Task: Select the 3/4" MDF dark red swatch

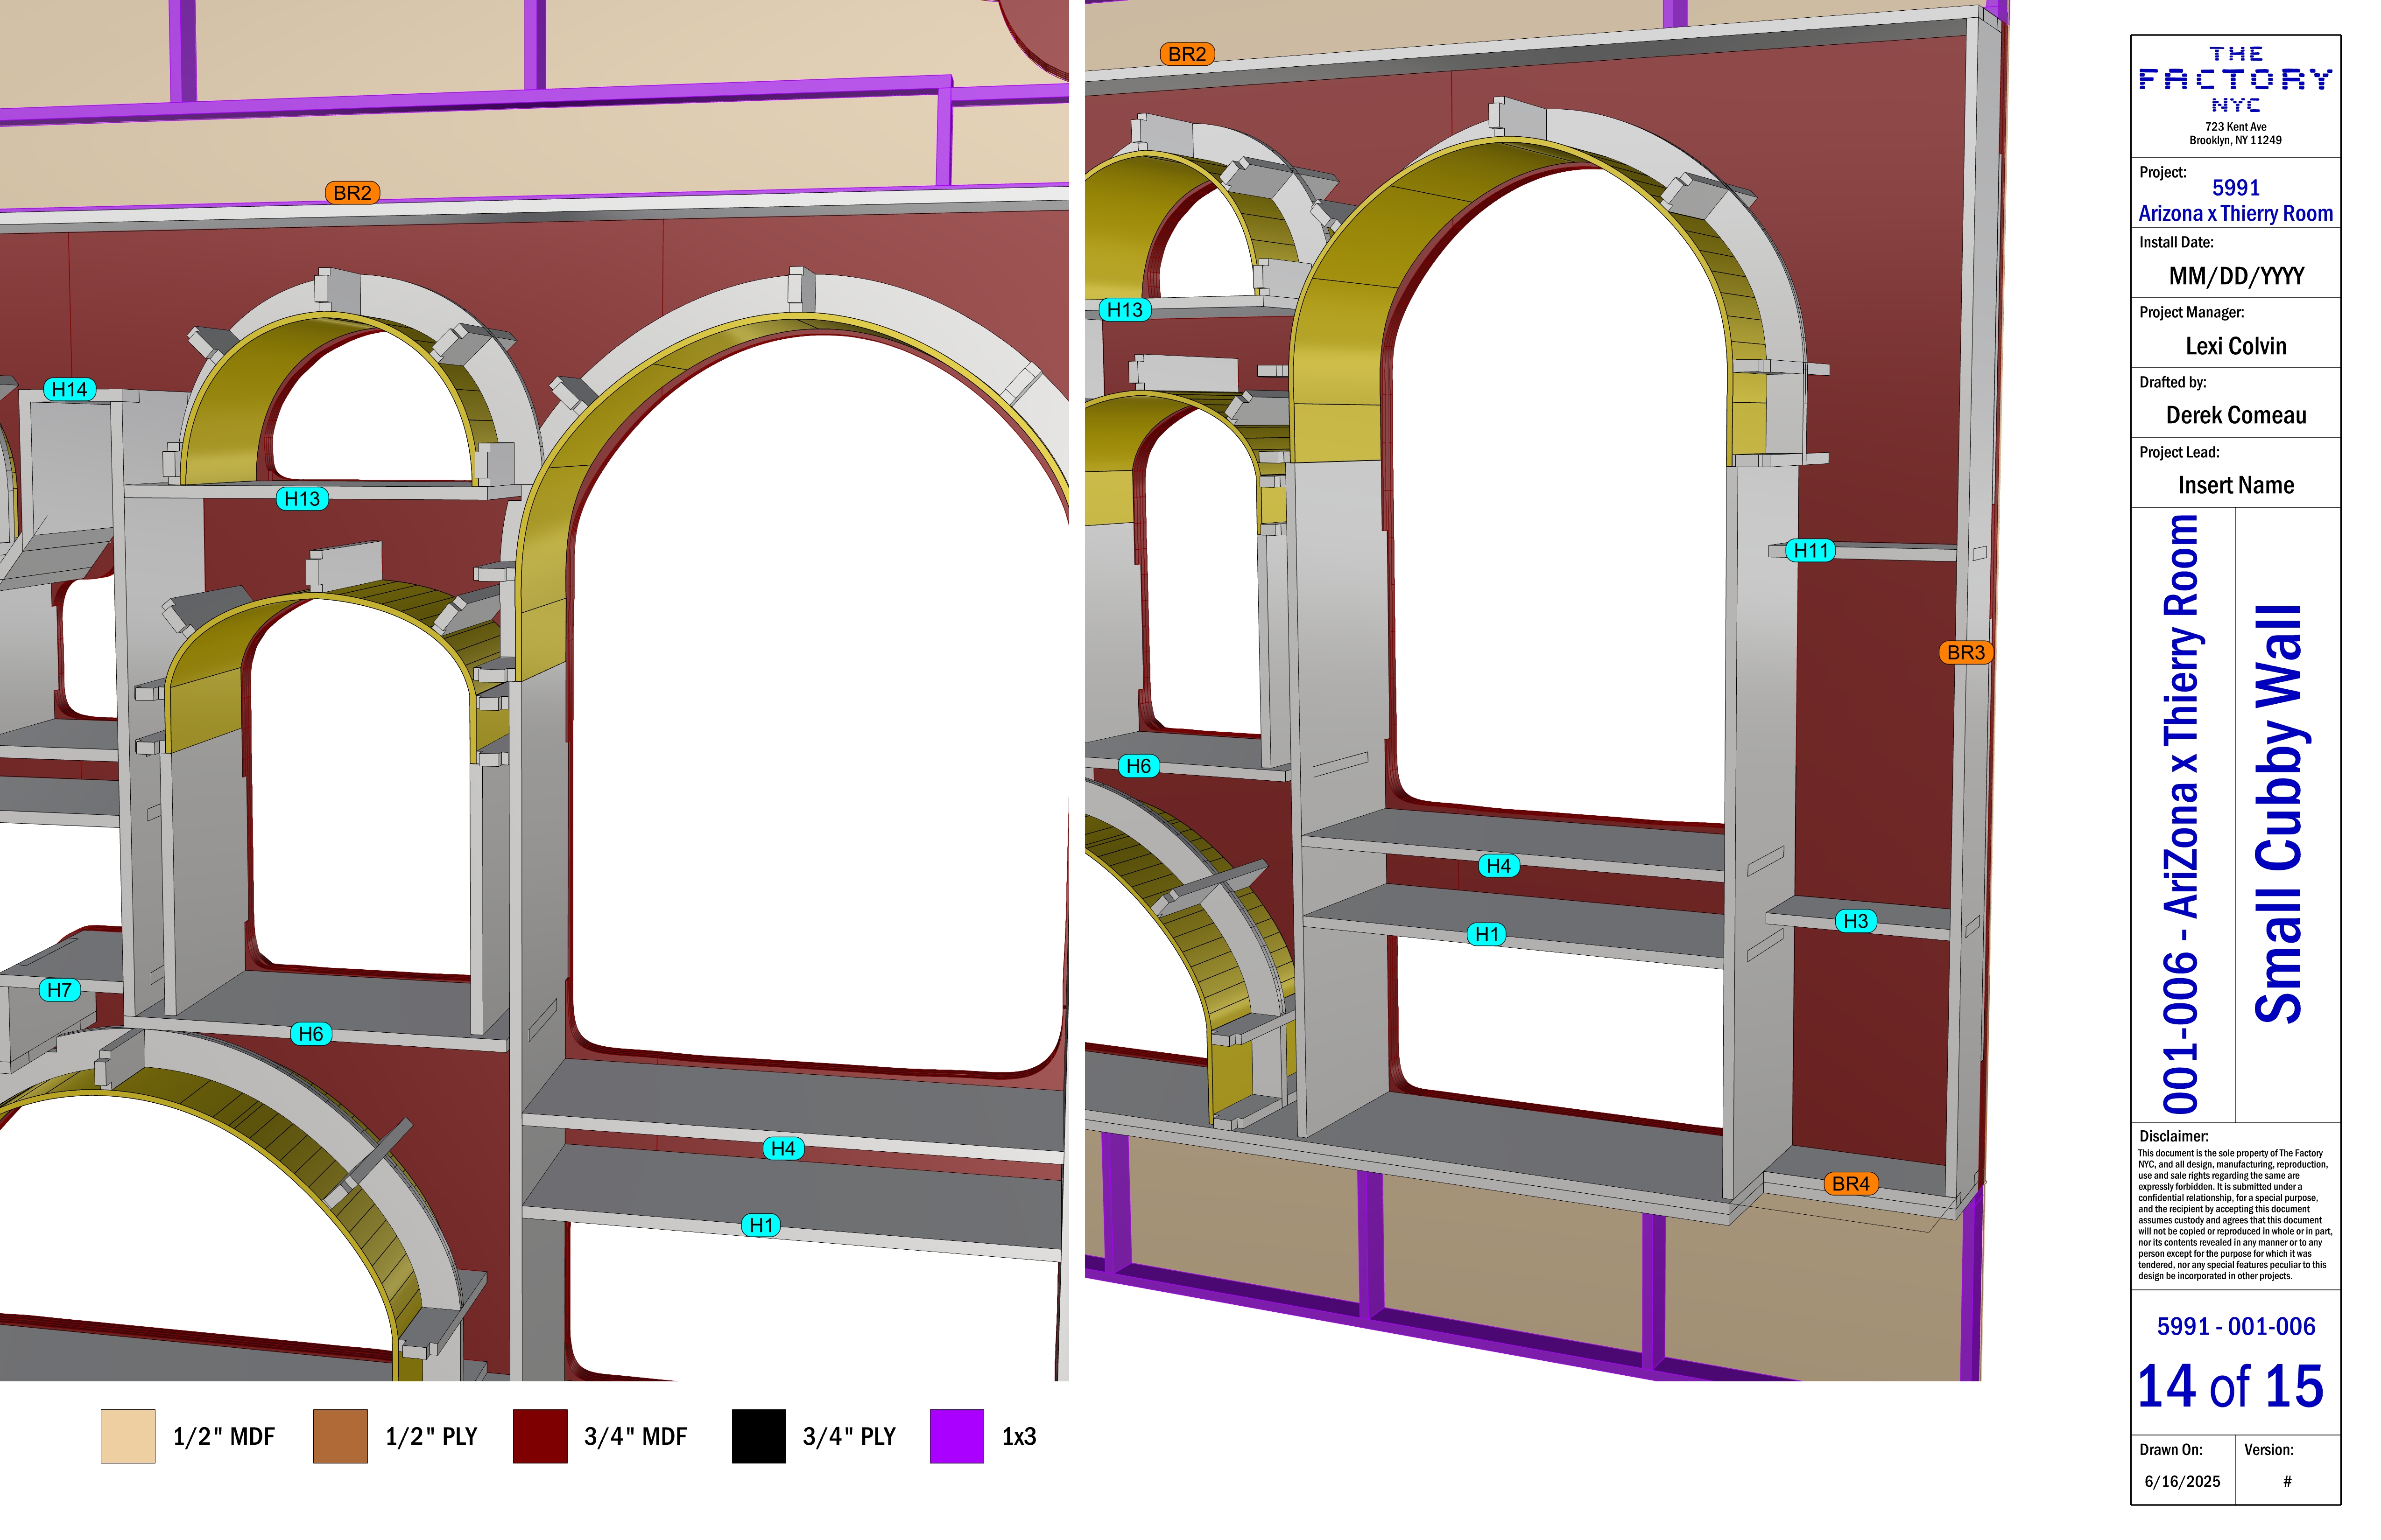Action: (x=540, y=1436)
